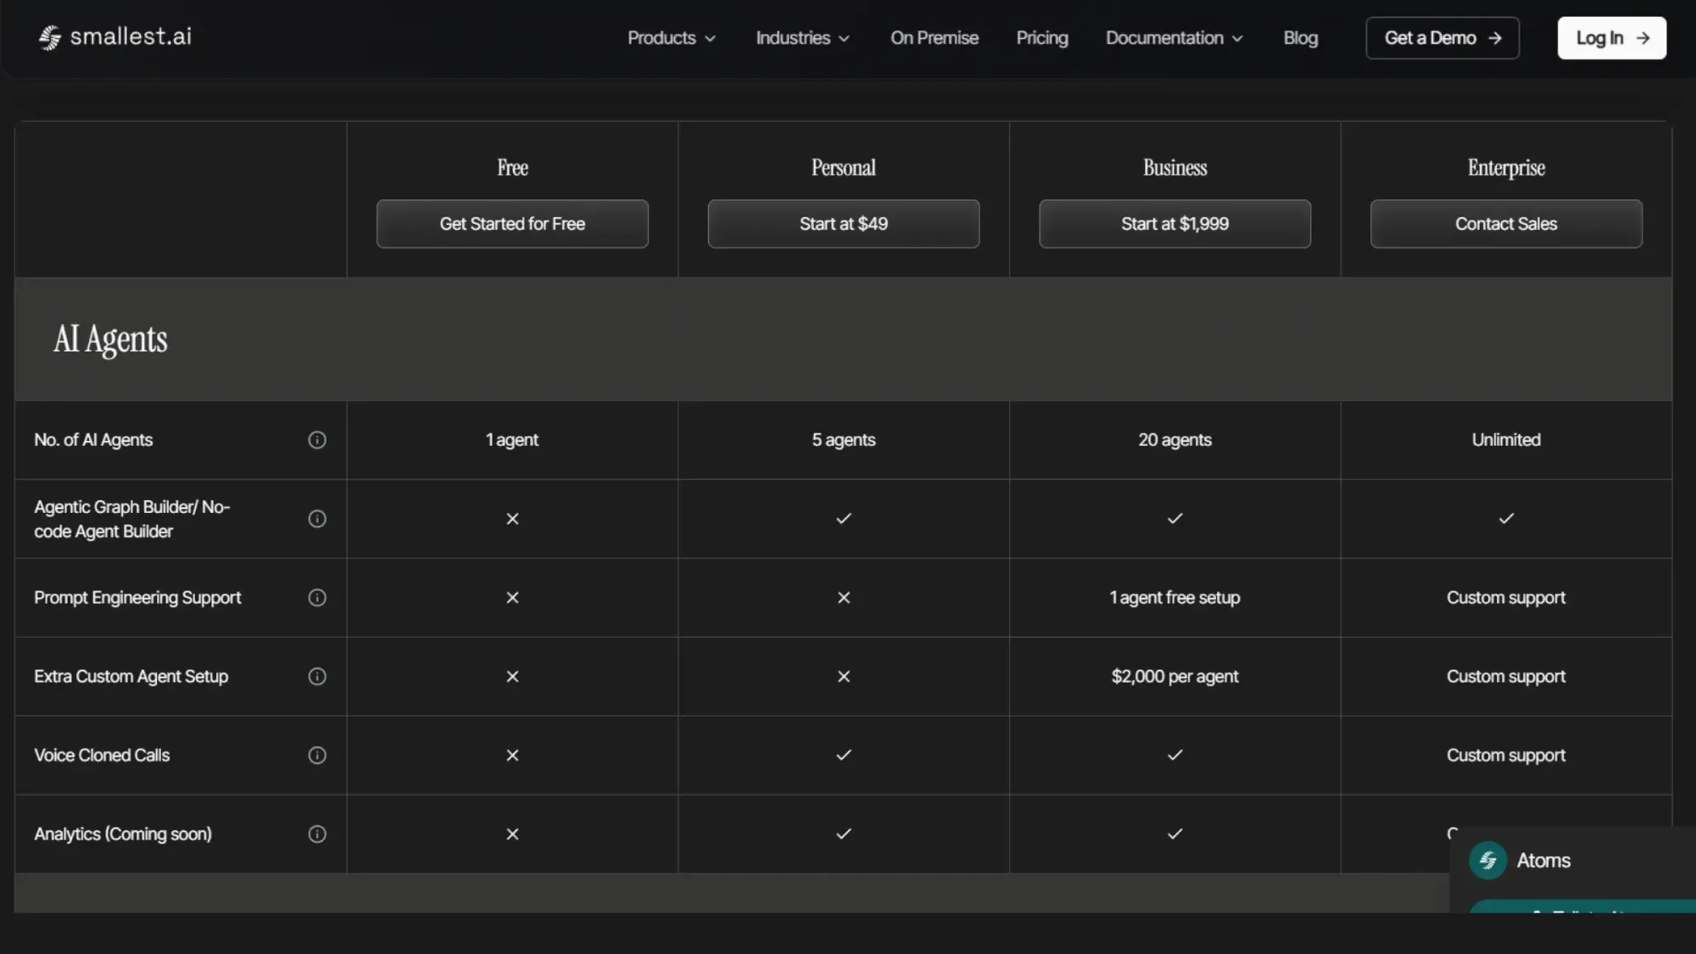Select On Premise in the navbar
Viewport: 1696px width, 954px height.
(934, 38)
